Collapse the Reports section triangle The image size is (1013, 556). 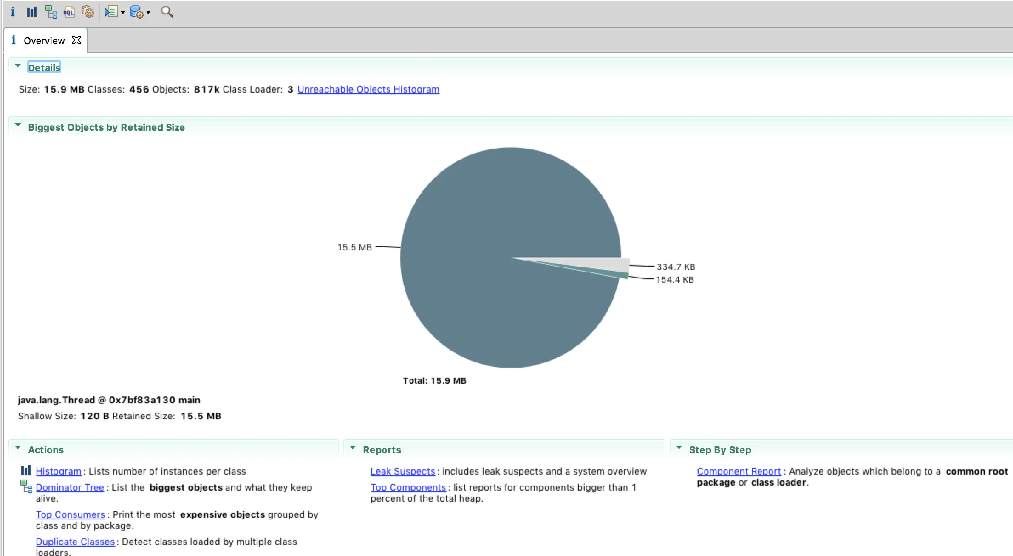click(x=353, y=448)
